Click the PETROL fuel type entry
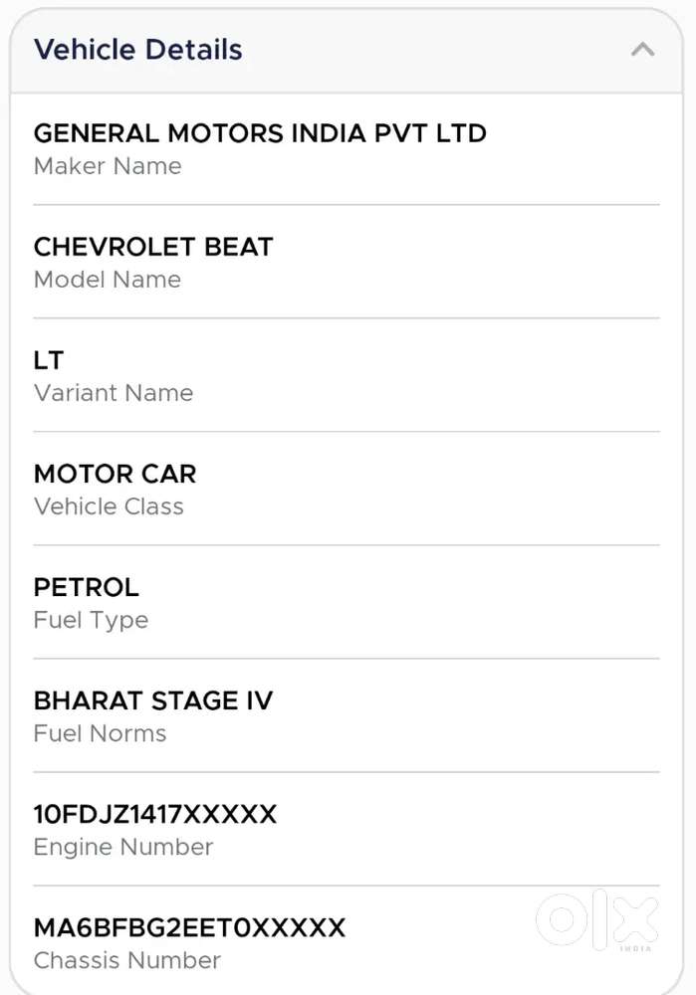The width and height of the screenshot is (696, 995). [86, 586]
